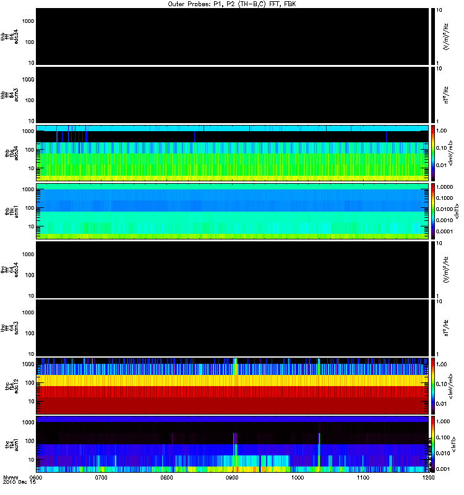Screen dimensions: 464x495
Task: Click the black color bar of thc fff scm3
Action: click(x=433, y=328)
